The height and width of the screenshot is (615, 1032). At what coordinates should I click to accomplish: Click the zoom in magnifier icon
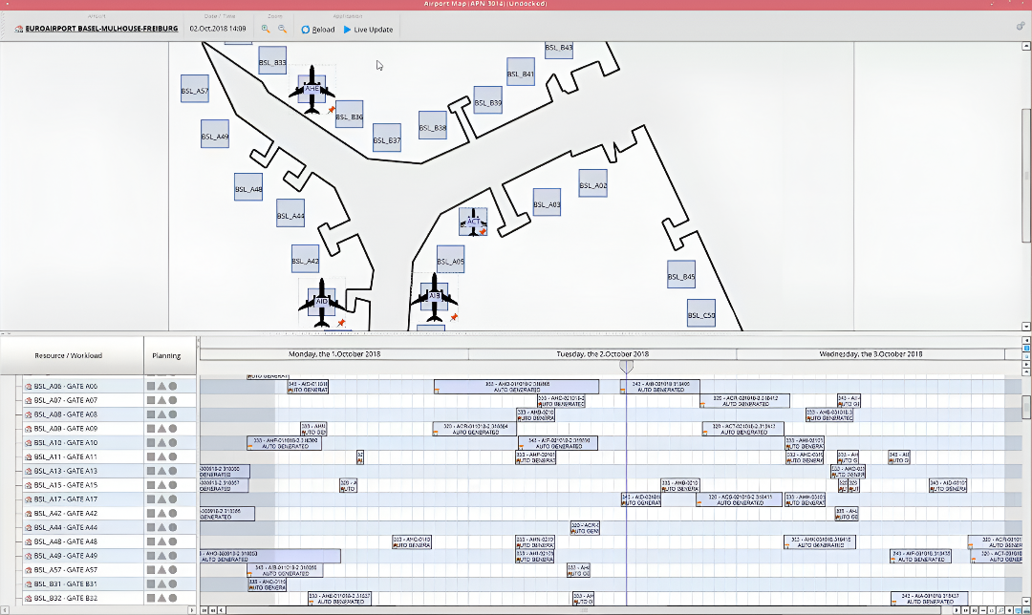coord(266,30)
